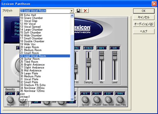
Task: Load the 32 Small Plate preset
Action: [x=45, y=82]
